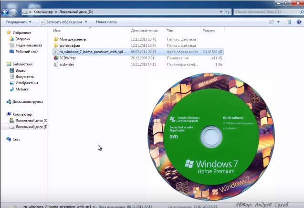
Task: Select the ru_windows_7_home_premium_with_sp1 disc image icon
Action: point(56,52)
